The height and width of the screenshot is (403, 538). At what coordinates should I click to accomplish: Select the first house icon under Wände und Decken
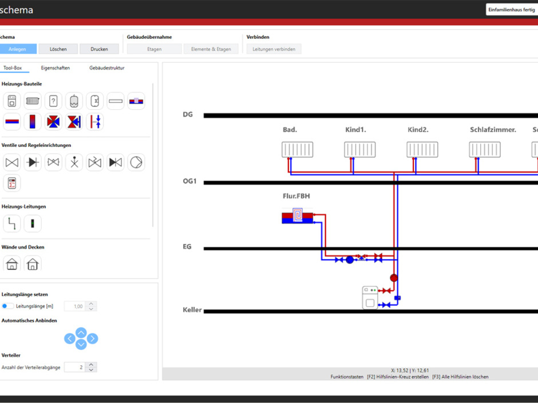pyautogui.click(x=12, y=264)
